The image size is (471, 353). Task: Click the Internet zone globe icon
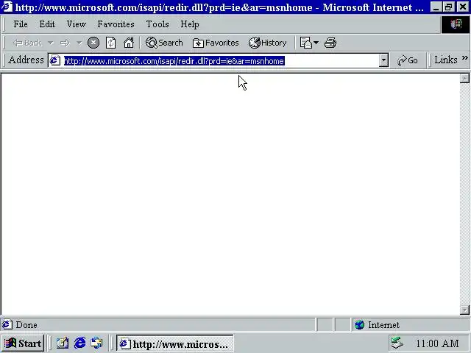tap(359, 325)
